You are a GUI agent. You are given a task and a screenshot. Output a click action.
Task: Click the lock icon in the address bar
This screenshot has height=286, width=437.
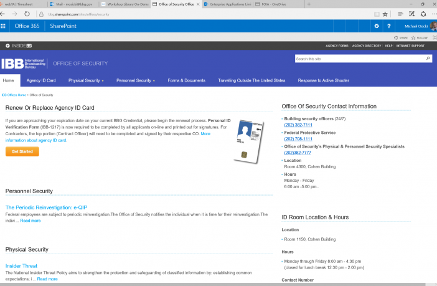click(x=41, y=14)
